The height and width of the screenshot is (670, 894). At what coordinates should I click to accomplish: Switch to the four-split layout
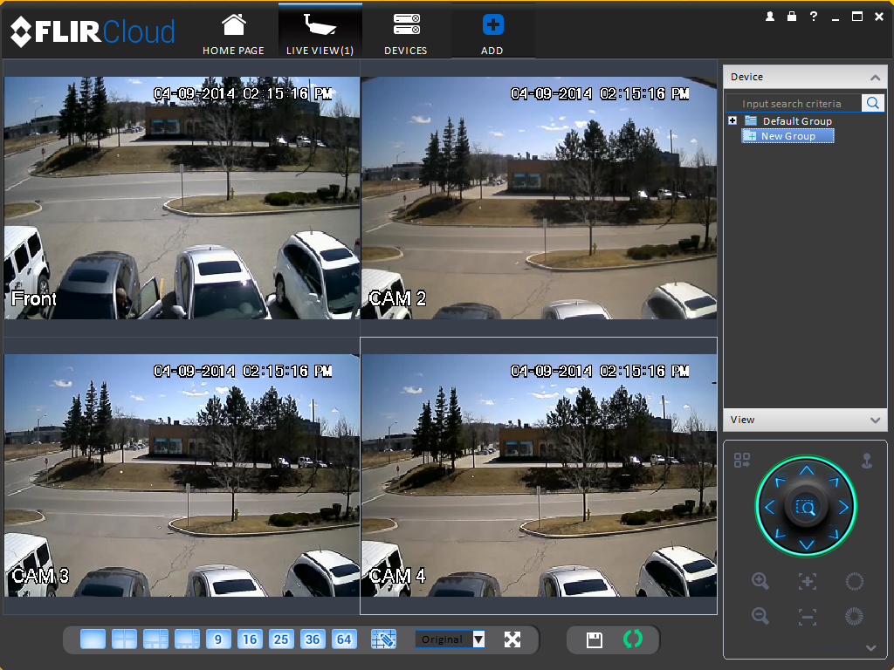click(x=124, y=639)
